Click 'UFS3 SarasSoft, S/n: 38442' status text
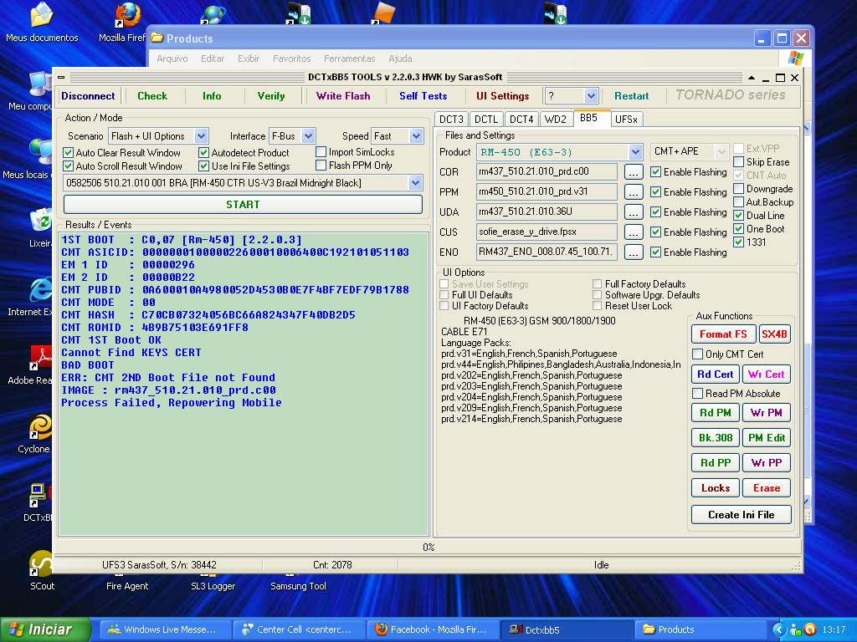857x642 pixels. point(159,565)
